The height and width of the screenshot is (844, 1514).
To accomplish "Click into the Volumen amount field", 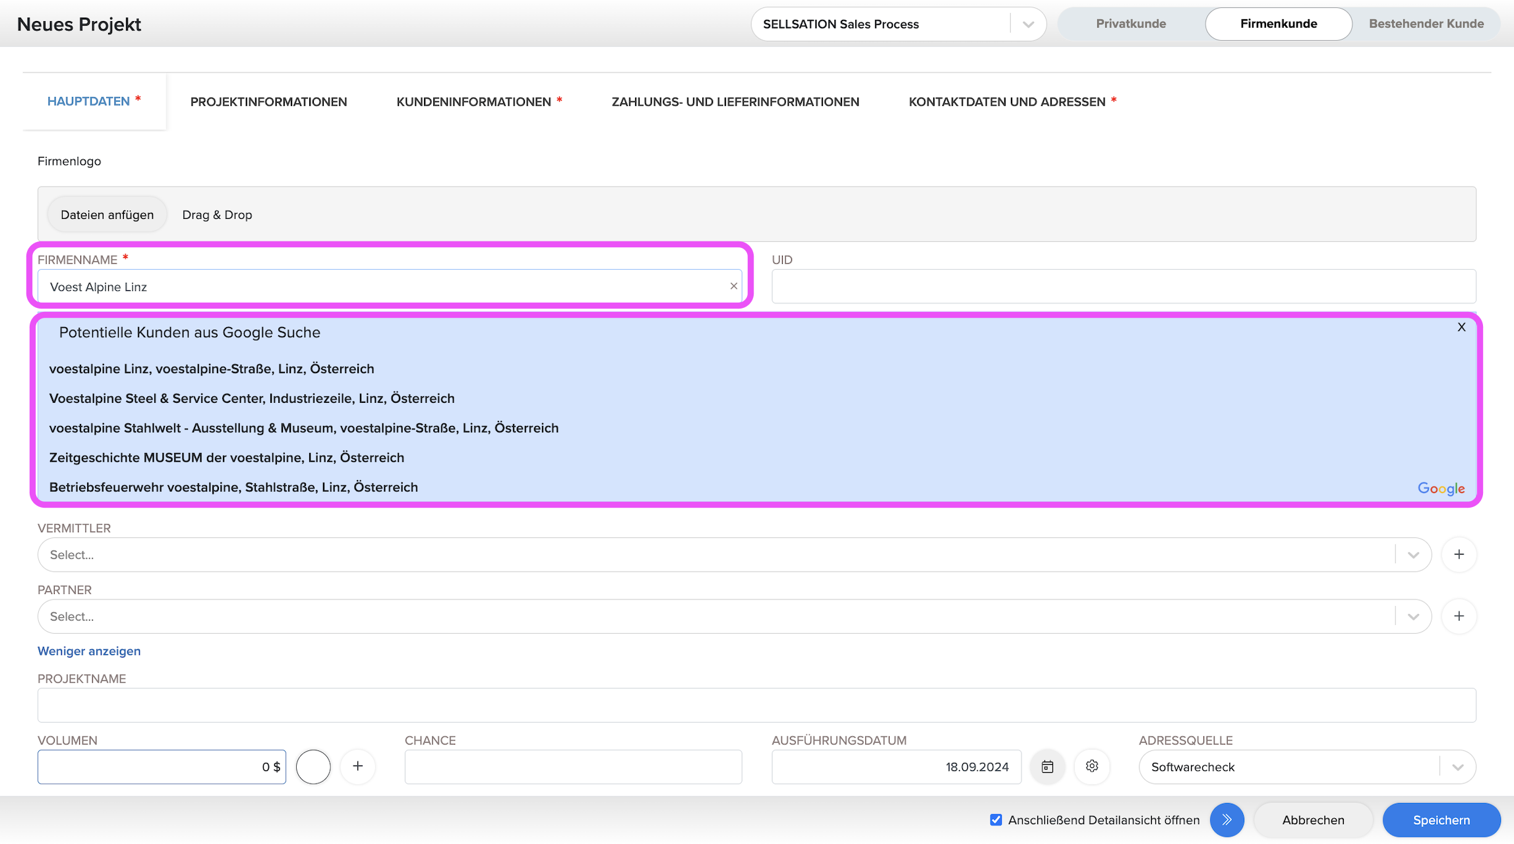I will (162, 767).
